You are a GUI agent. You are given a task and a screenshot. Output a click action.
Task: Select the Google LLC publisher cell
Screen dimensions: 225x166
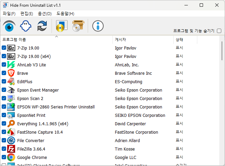click(125, 158)
